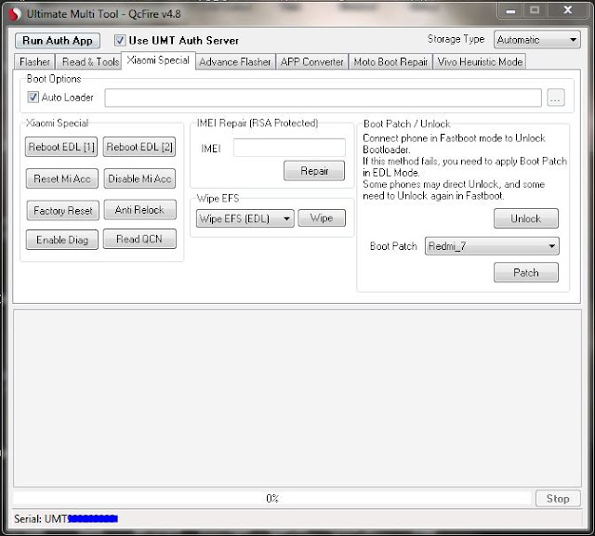Minimize the QcFire window
Image resolution: width=595 pixels, height=536 pixels.
click(x=510, y=10)
